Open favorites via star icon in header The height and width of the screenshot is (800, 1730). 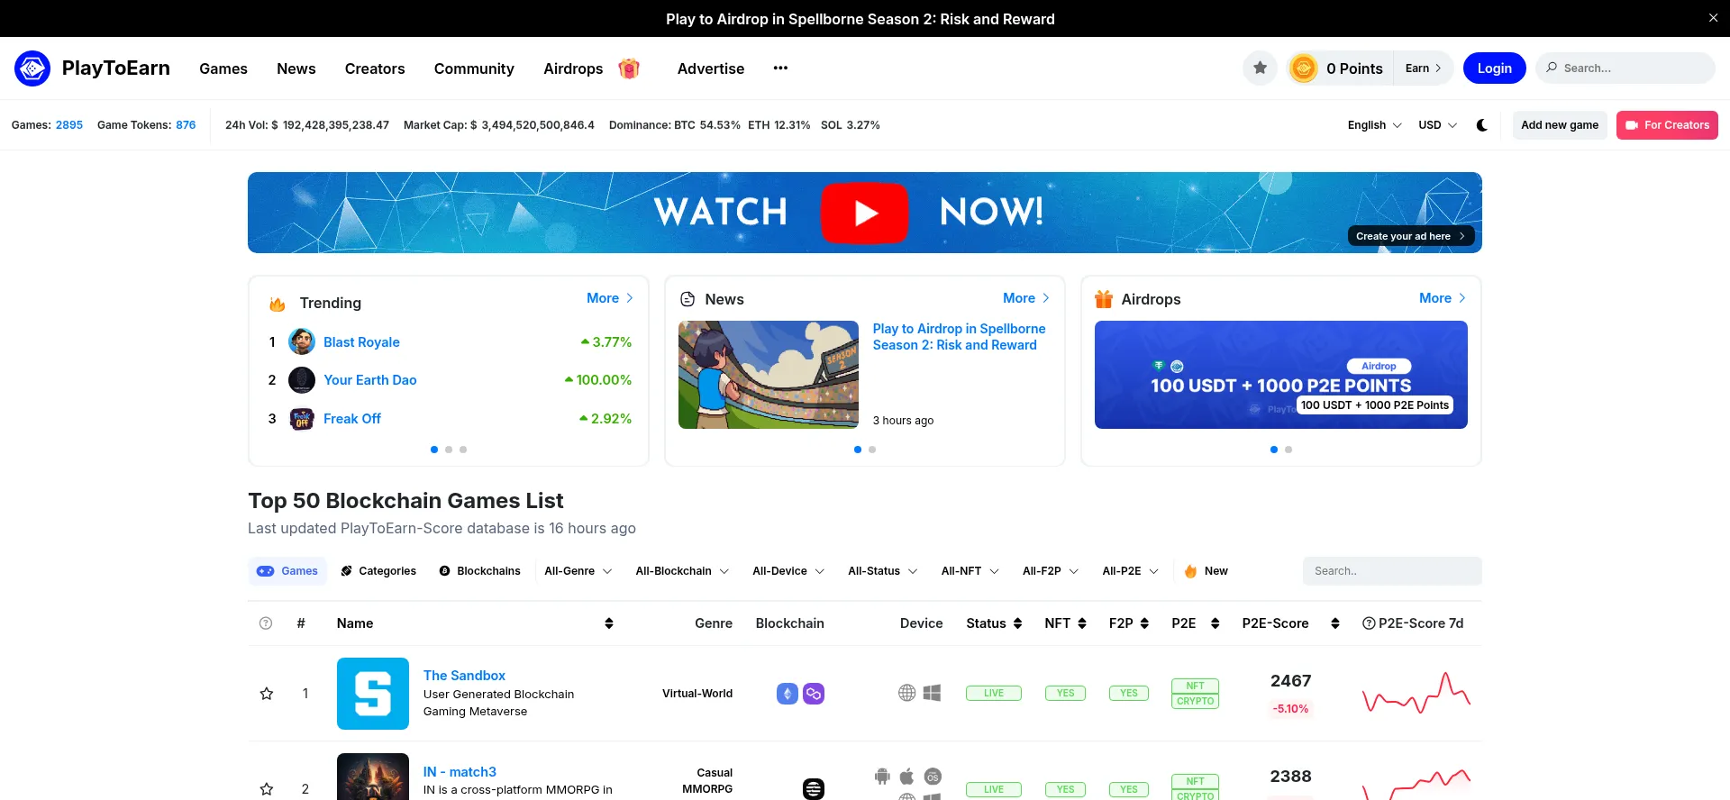point(1260,68)
